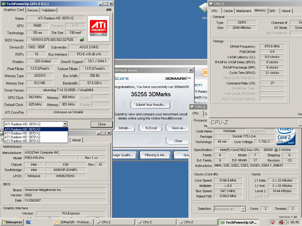This screenshot has width=302, height=226.
Task: Click the Démarrer start button
Action: click(x=12, y=222)
